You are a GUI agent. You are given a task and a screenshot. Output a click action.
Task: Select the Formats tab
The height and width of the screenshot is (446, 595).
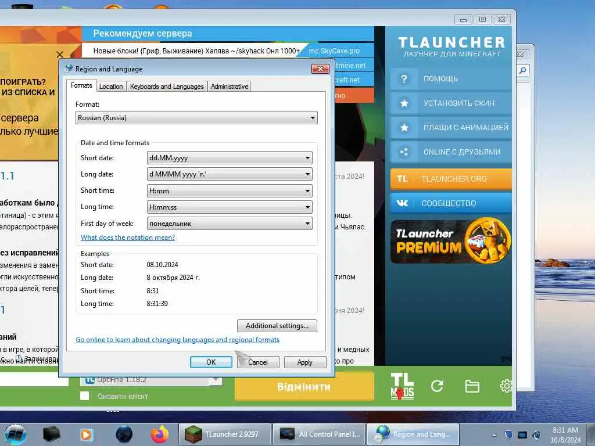(x=81, y=86)
